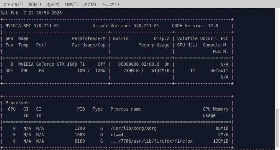The image size is (280, 150).
Task: Click 'NVIDIA GeForce GTX 1660 Ti' text
Action: tap(52, 64)
